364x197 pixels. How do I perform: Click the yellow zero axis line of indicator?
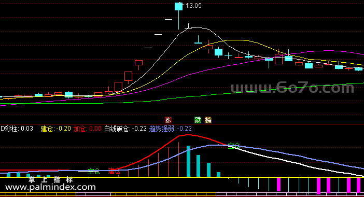click(182, 177)
